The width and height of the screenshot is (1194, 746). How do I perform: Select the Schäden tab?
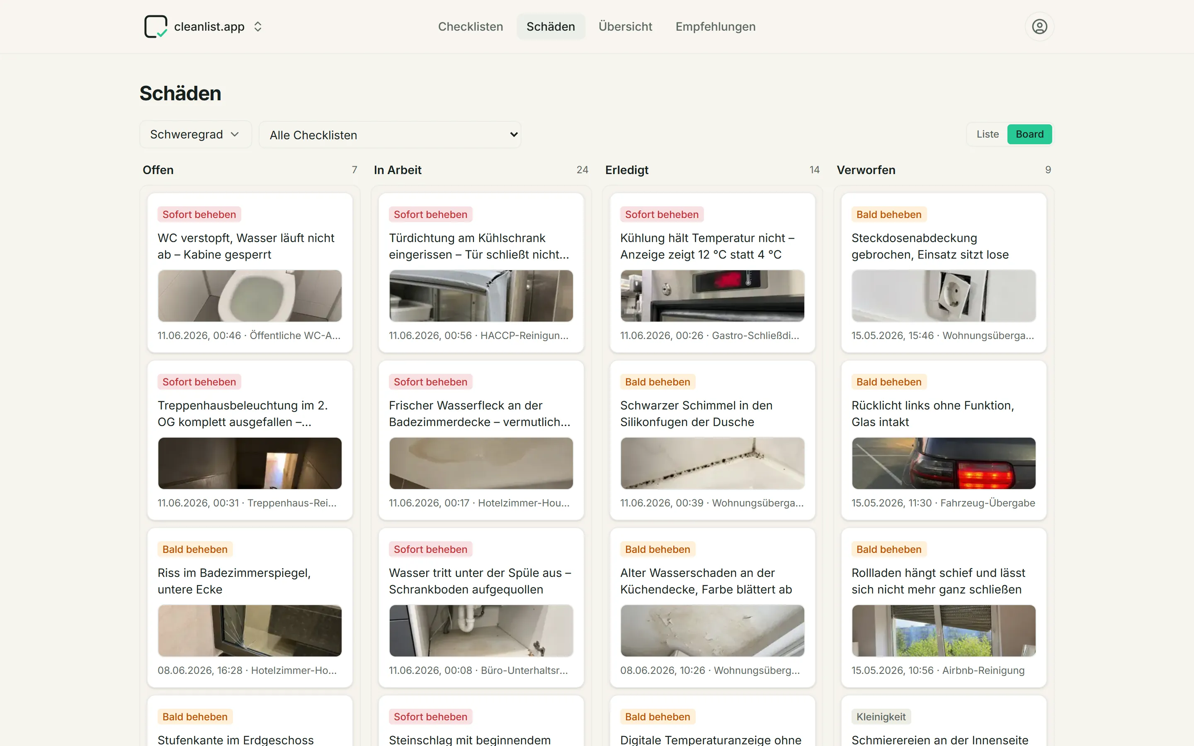[x=551, y=27]
